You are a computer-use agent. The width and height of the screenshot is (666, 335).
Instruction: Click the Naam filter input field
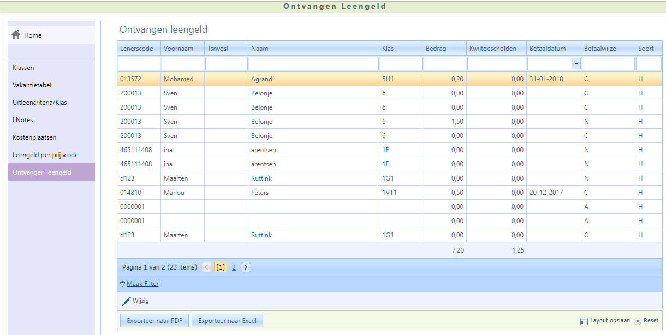tap(313, 64)
